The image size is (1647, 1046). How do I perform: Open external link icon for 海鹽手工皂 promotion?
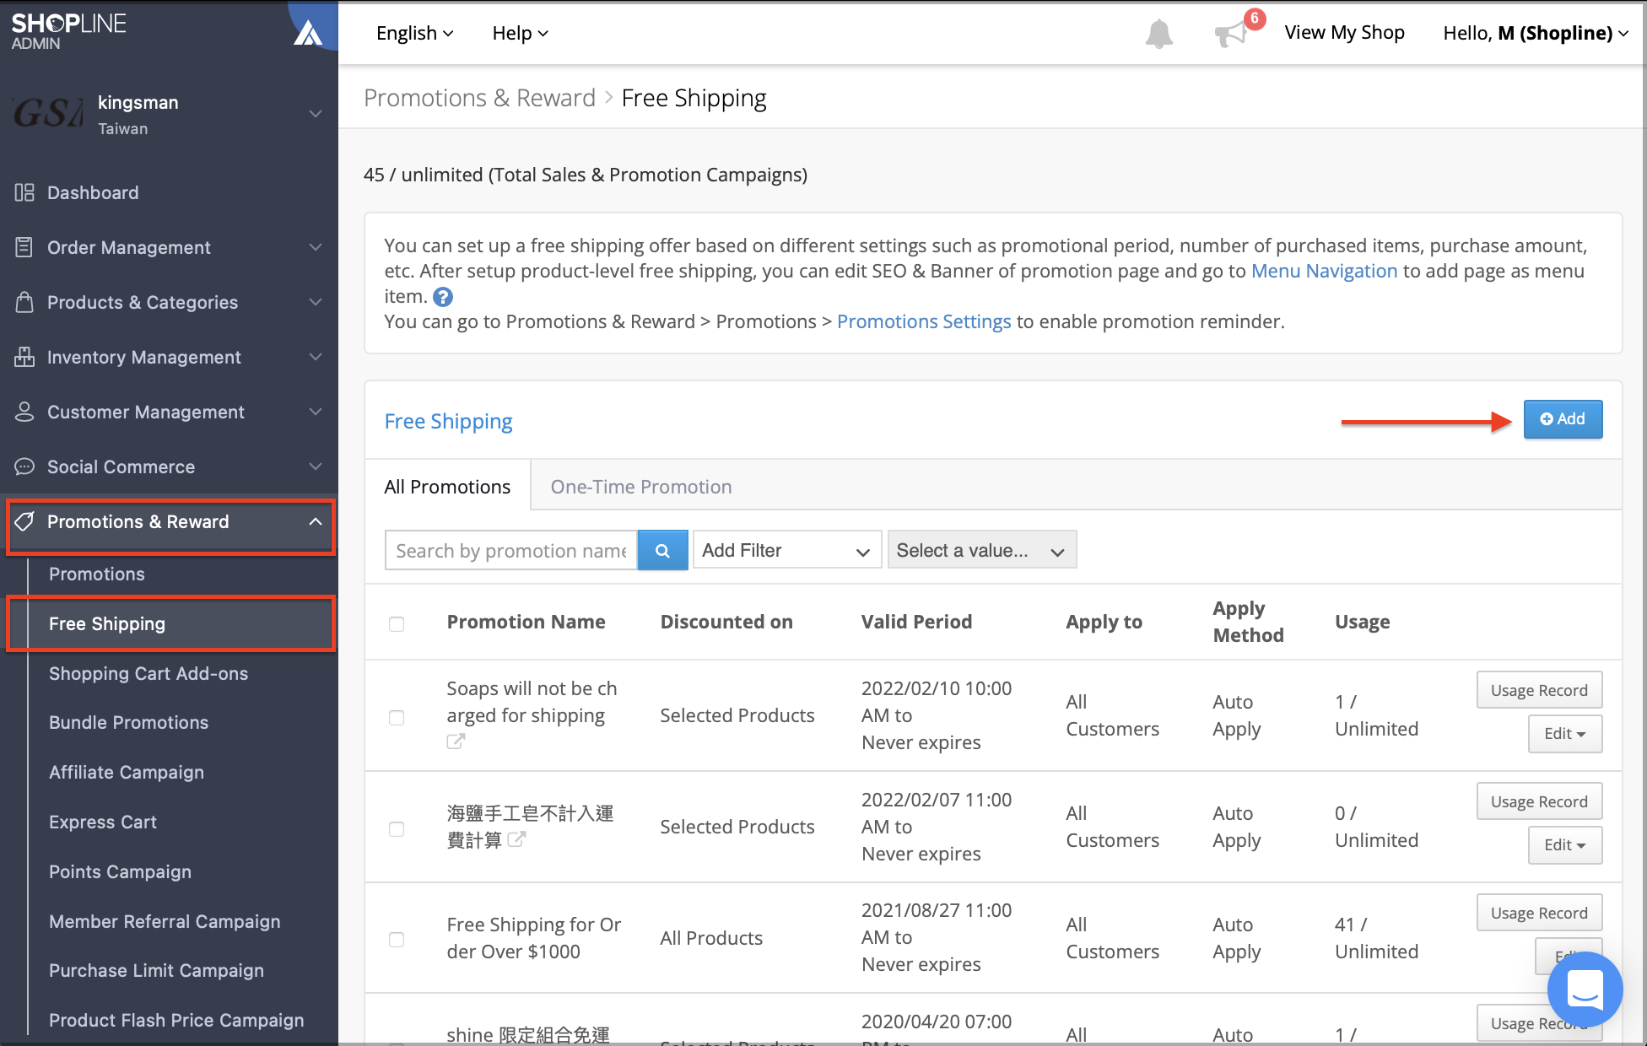point(516,839)
